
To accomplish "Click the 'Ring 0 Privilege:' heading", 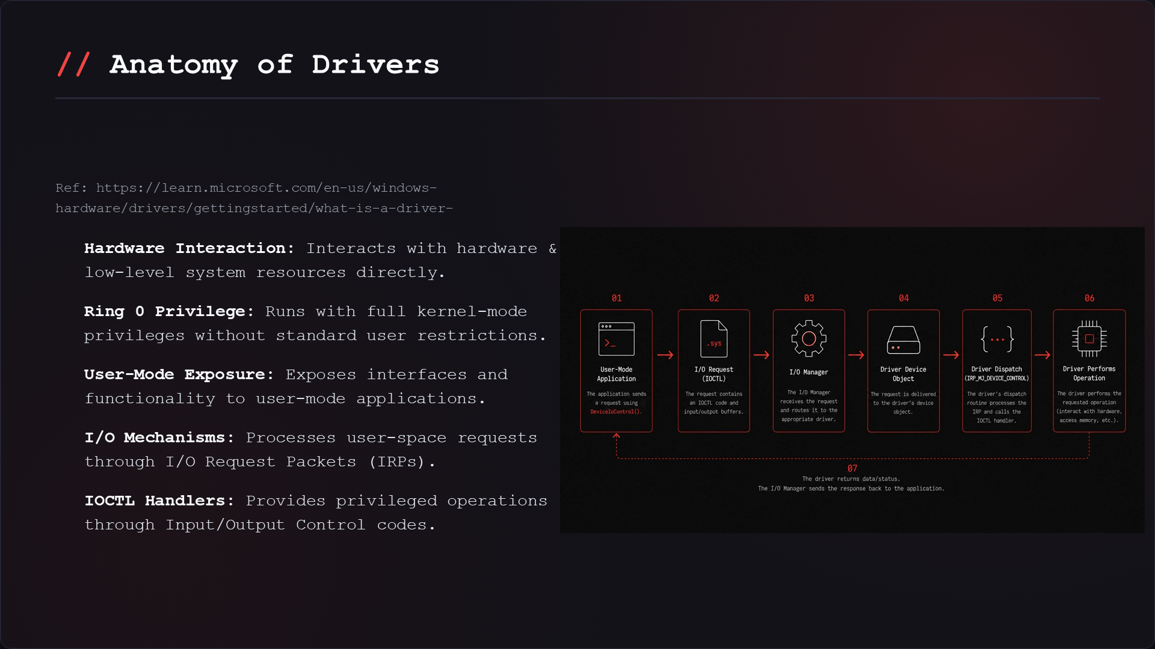I will tap(169, 311).
